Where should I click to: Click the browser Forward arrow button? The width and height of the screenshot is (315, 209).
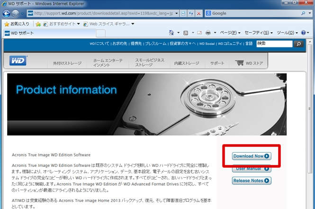[x=15, y=13]
